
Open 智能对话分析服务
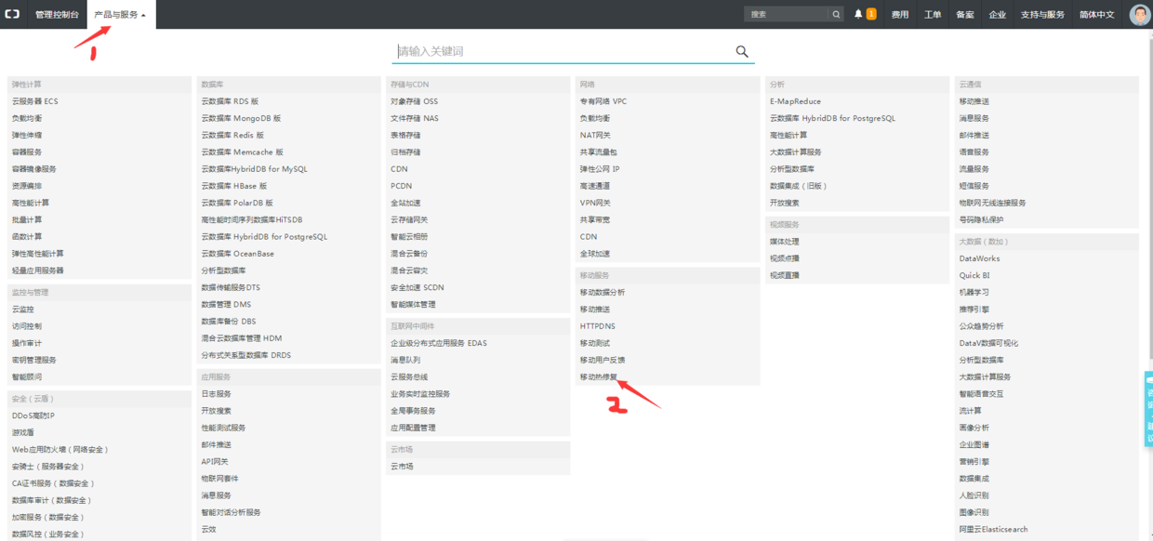point(232,513)
